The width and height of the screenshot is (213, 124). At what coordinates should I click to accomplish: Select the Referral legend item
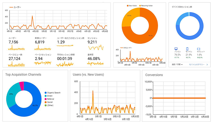(x=49, y=99)
